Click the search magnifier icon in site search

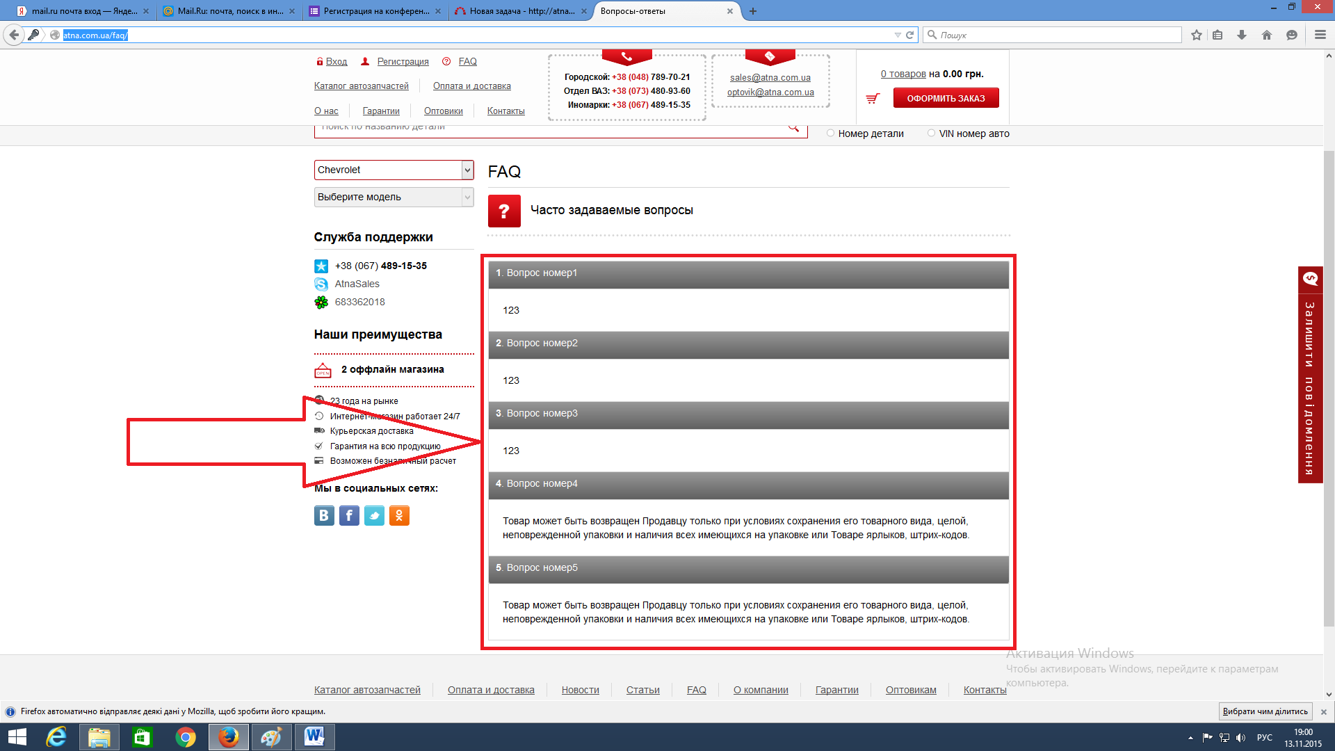(x=793, y=127)
